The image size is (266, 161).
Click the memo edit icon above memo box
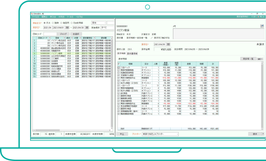262,26
